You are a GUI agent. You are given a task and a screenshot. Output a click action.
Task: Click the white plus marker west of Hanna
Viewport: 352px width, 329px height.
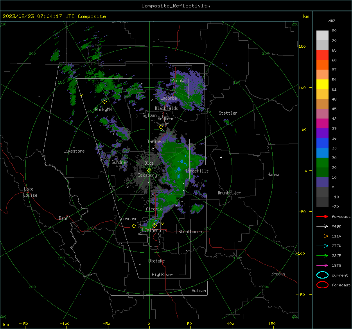[x=221, y=157]
